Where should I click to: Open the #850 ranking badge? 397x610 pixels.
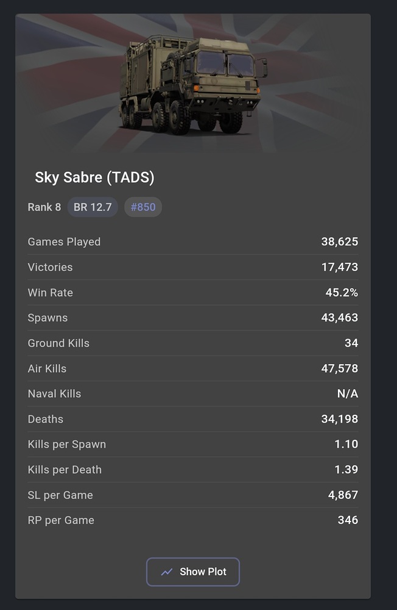pyautogui.click(x=143, y=207)
